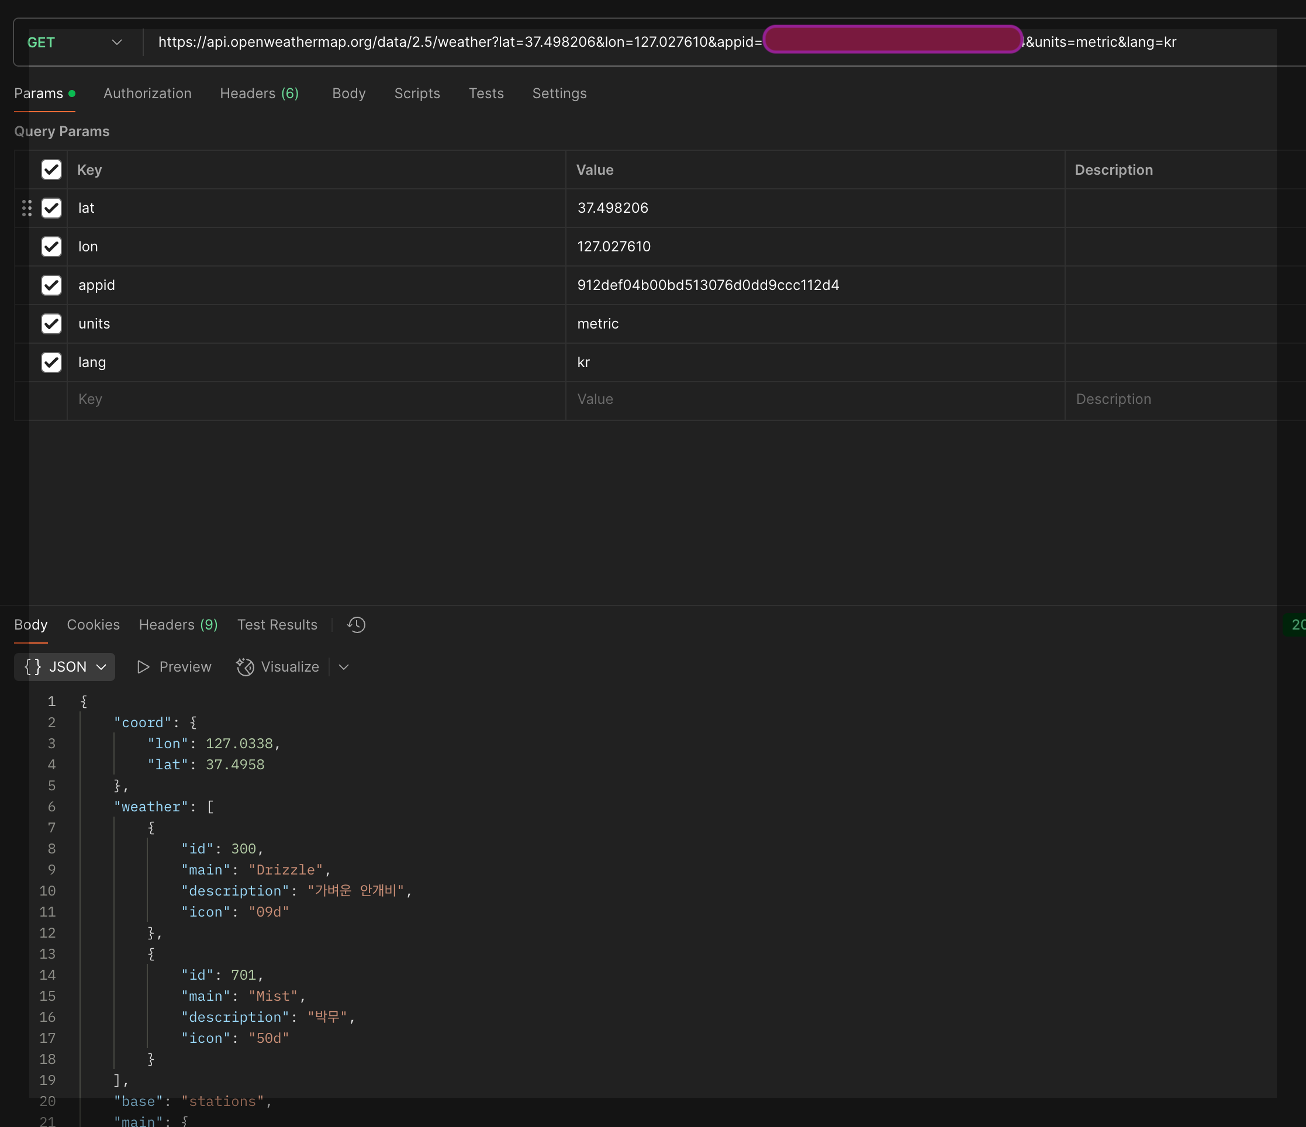Uncheck the lon parameter checkbox
Image resolution: width=1306 pixels, height=1127 pixels.
(x=51, y=247)
